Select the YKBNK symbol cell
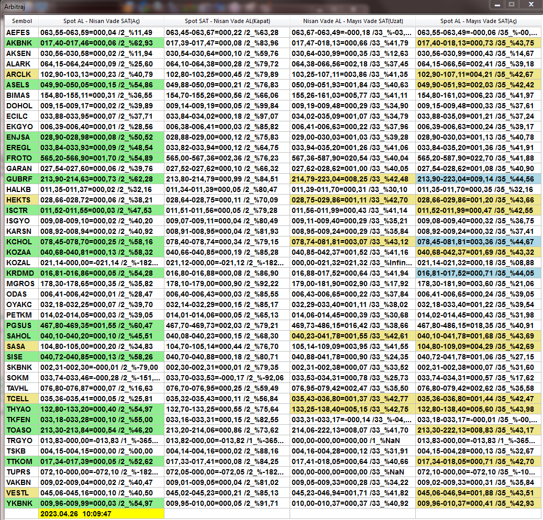The image size is (543, 520). point(21,503)
